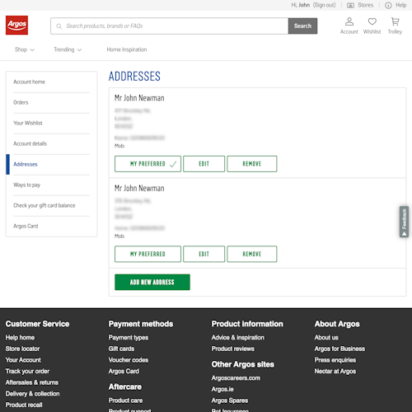The image size is (412, 412).
Task: Select Addresses in the sidebar
Action: coord(26,164)
